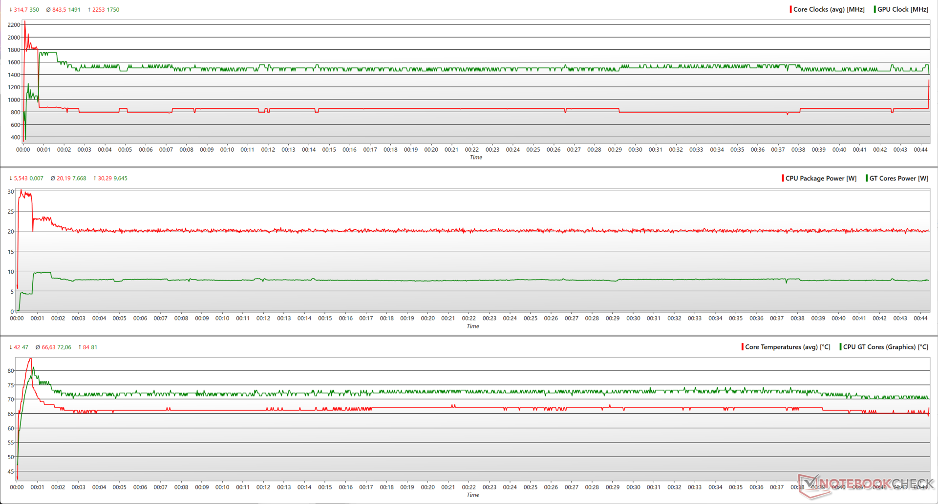Click the GT Cores Power [W] legend label
The image size is (938, 504).
click(x=898, y=178)
